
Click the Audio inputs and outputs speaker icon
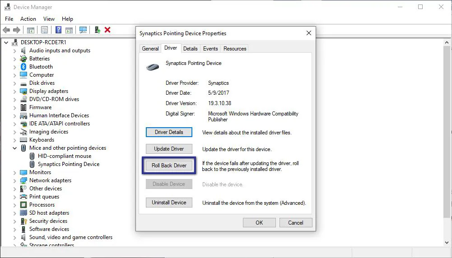(x=23, y=51)
